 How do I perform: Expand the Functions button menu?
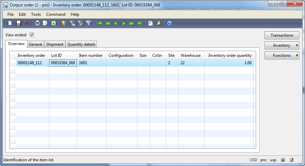click(282, 55)
